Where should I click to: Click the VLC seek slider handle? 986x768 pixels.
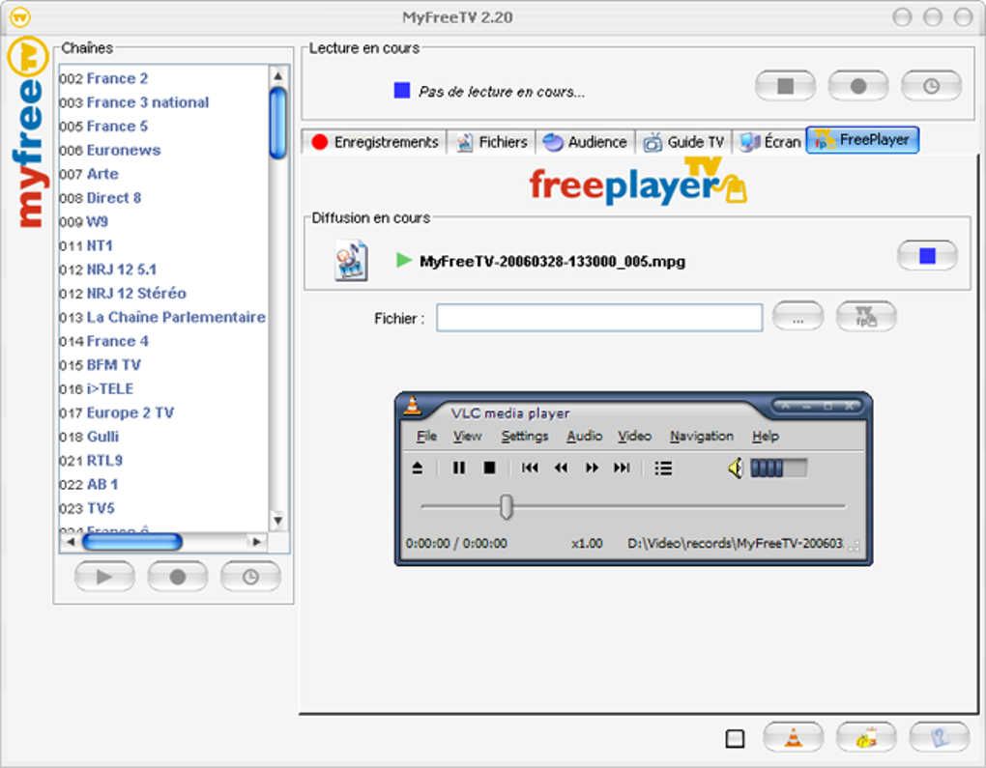coord(507,506)
